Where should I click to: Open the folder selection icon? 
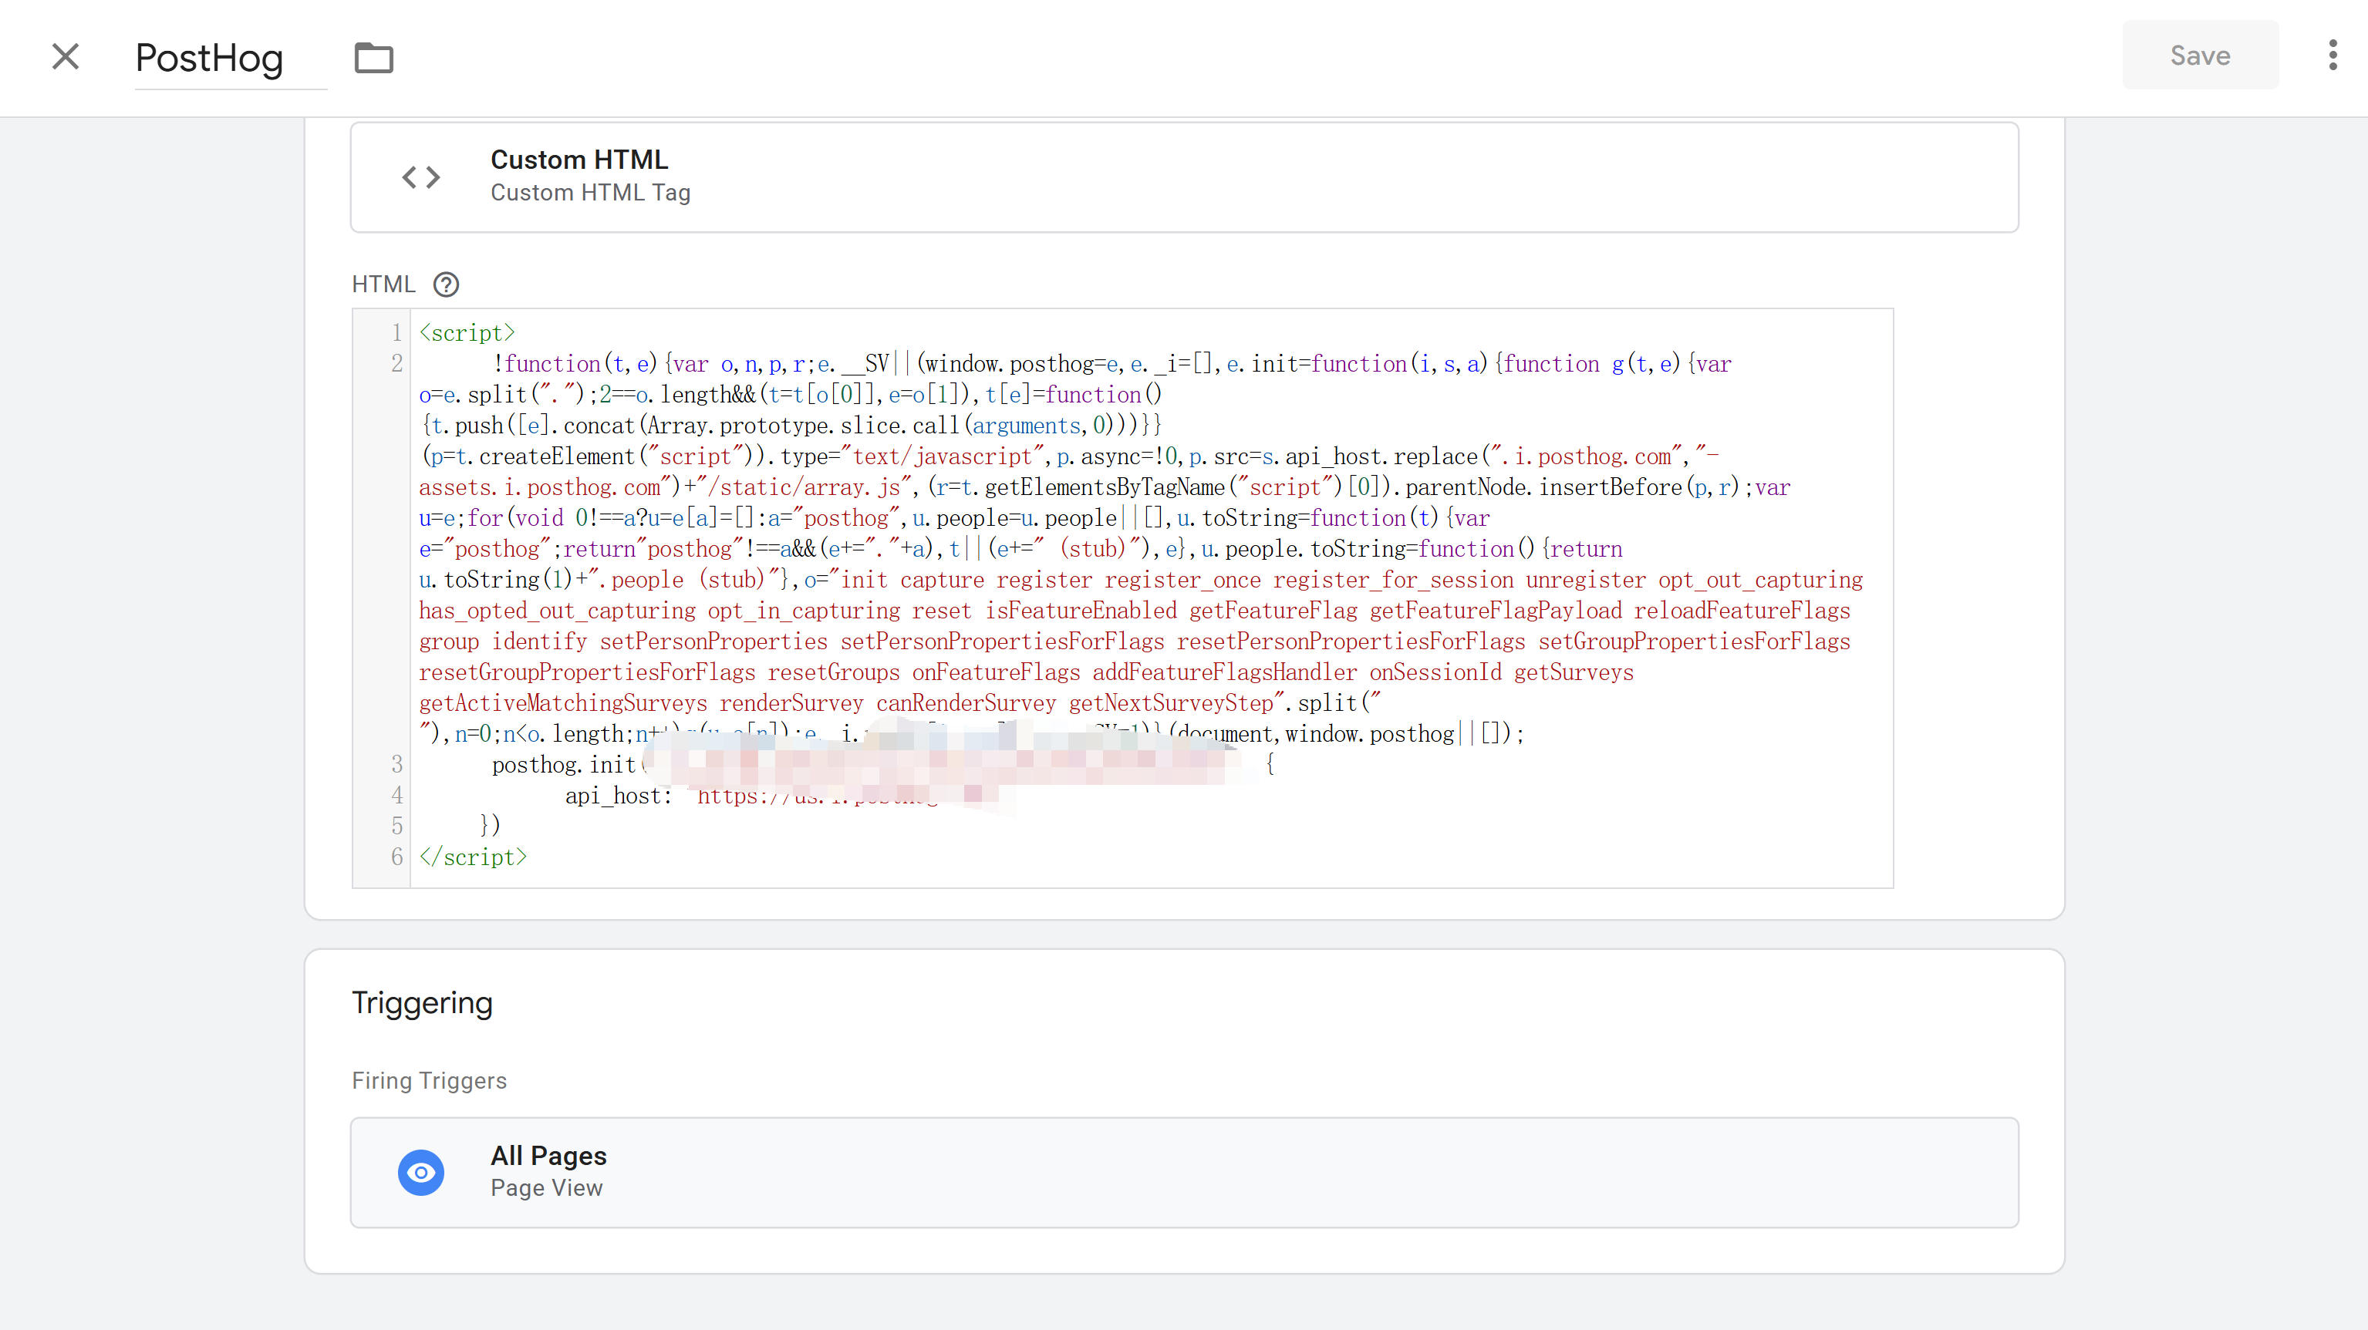[x=373, y=58]
